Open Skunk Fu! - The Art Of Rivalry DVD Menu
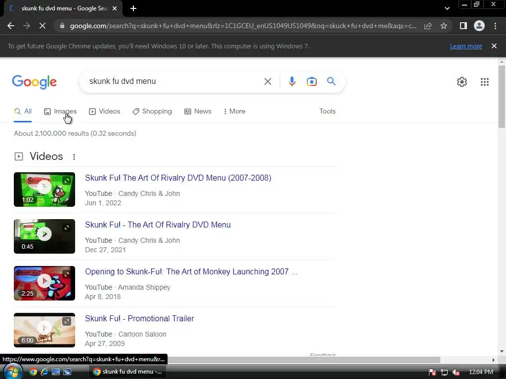Image resolution: width=506 pixels, height=379 pixels. coord(158,225)
